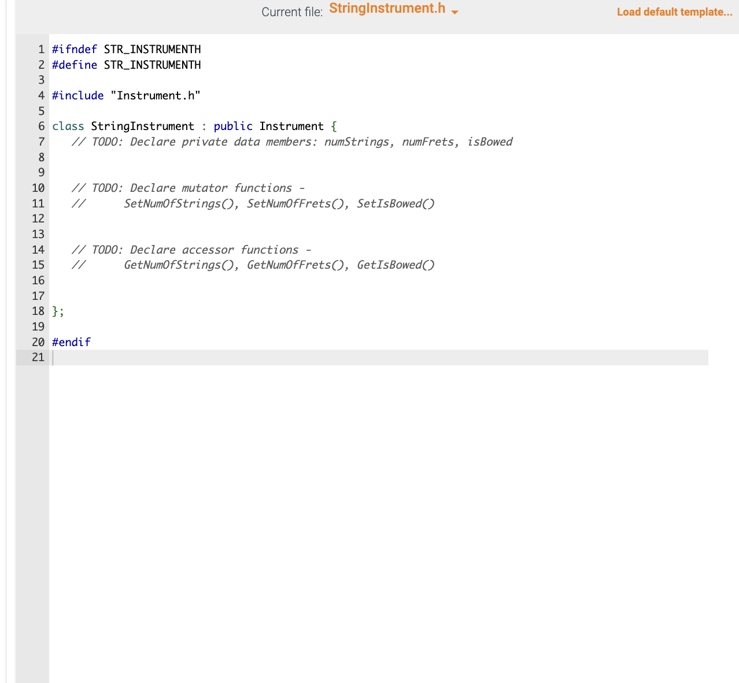Click the 'Declare mutator functions' TODO comment
This screenshot has width=739, height=683.
click(x=189, y=188)
